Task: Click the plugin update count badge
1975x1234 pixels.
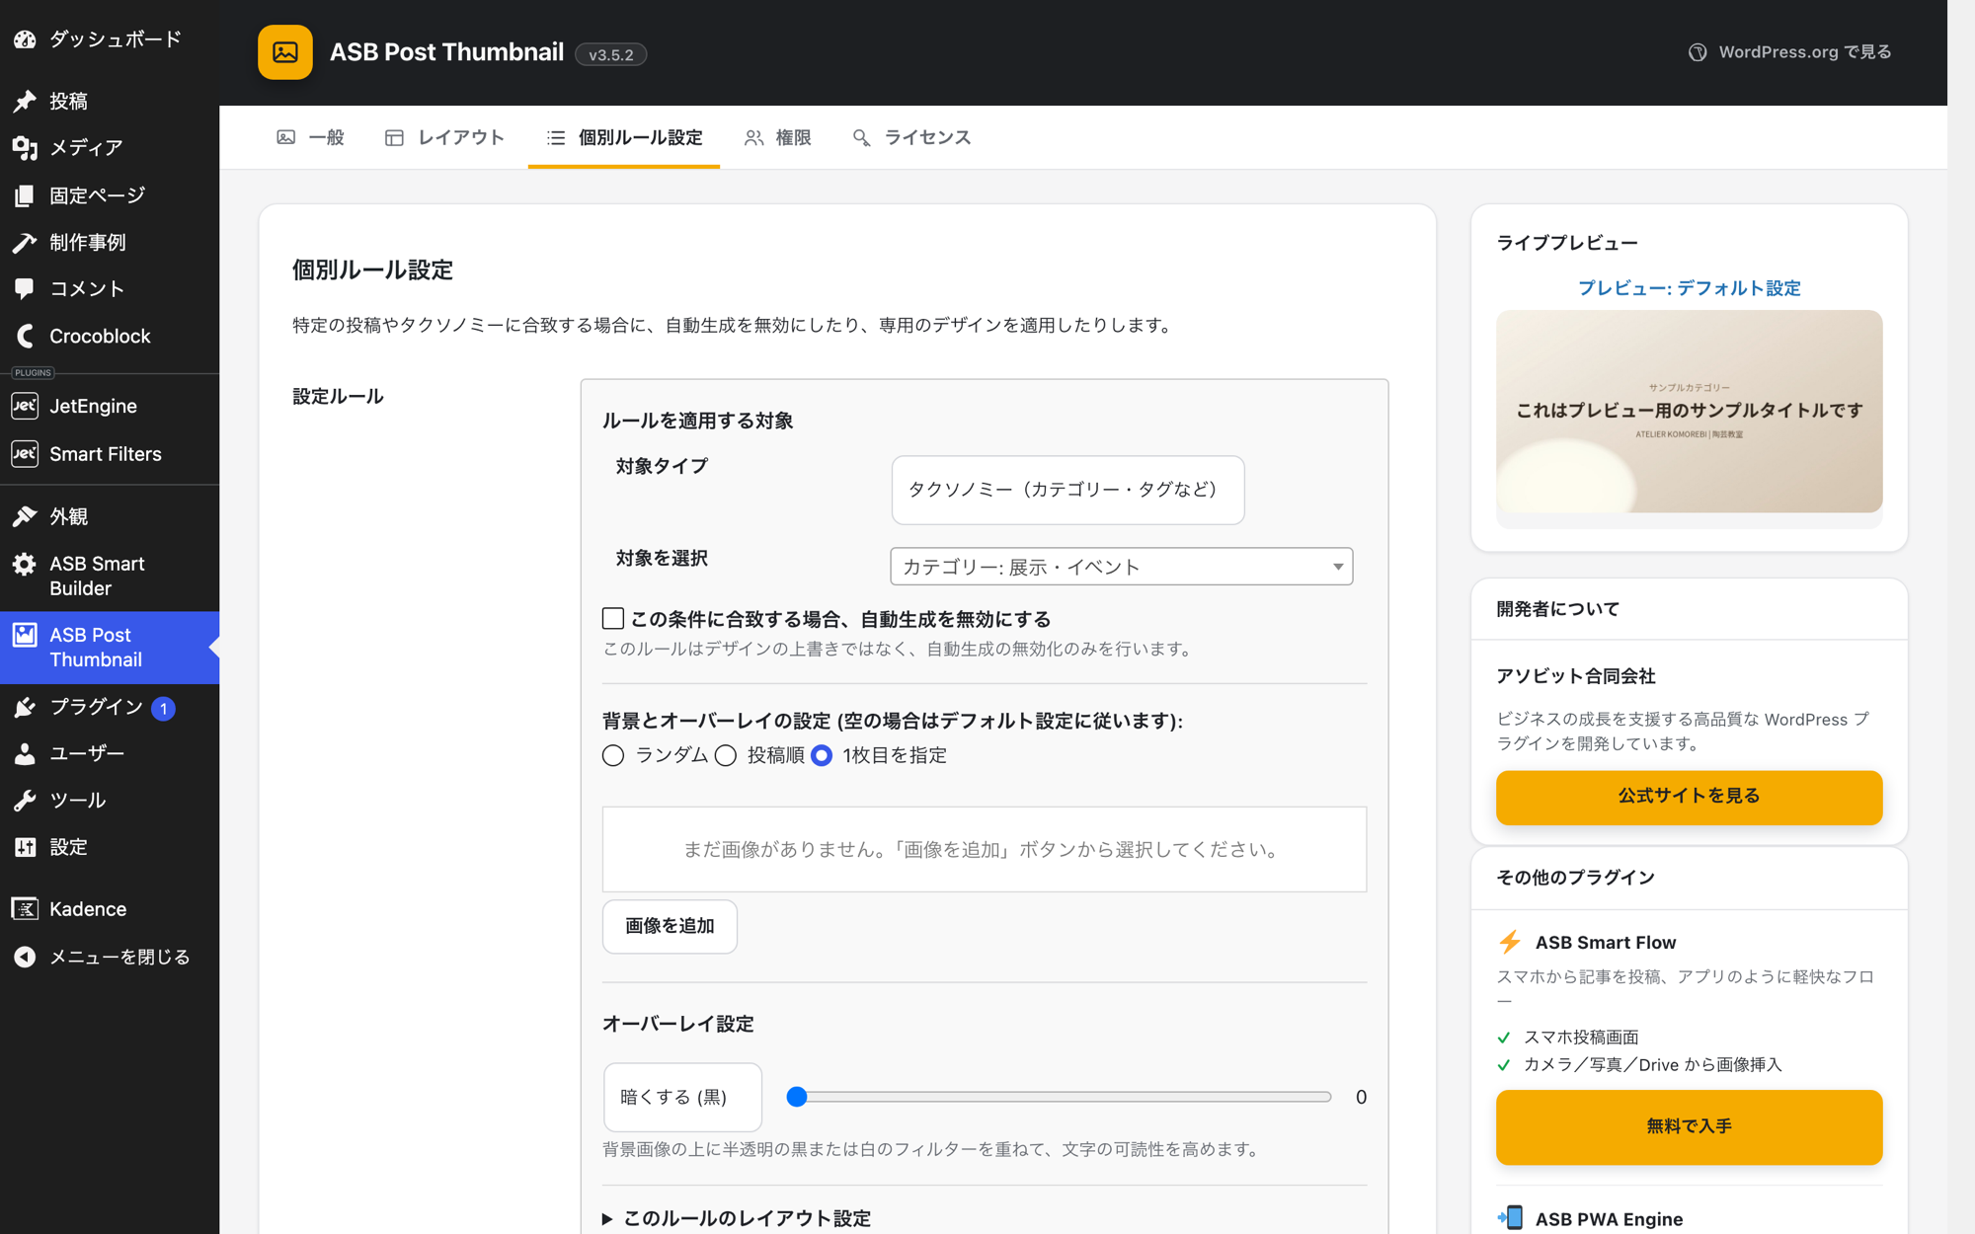Action: coord(164,708)
